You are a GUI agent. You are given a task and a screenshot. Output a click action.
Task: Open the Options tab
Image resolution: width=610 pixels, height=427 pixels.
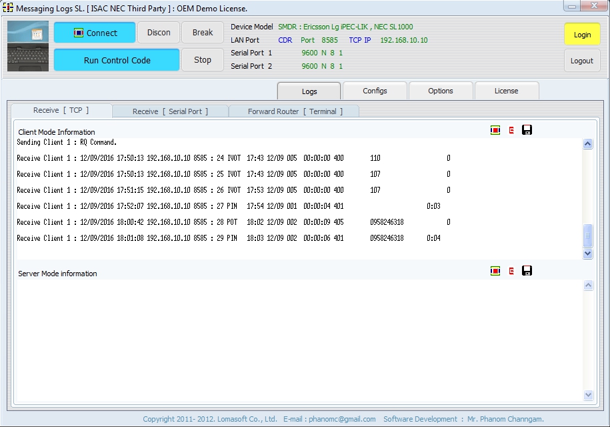point(441,91)
